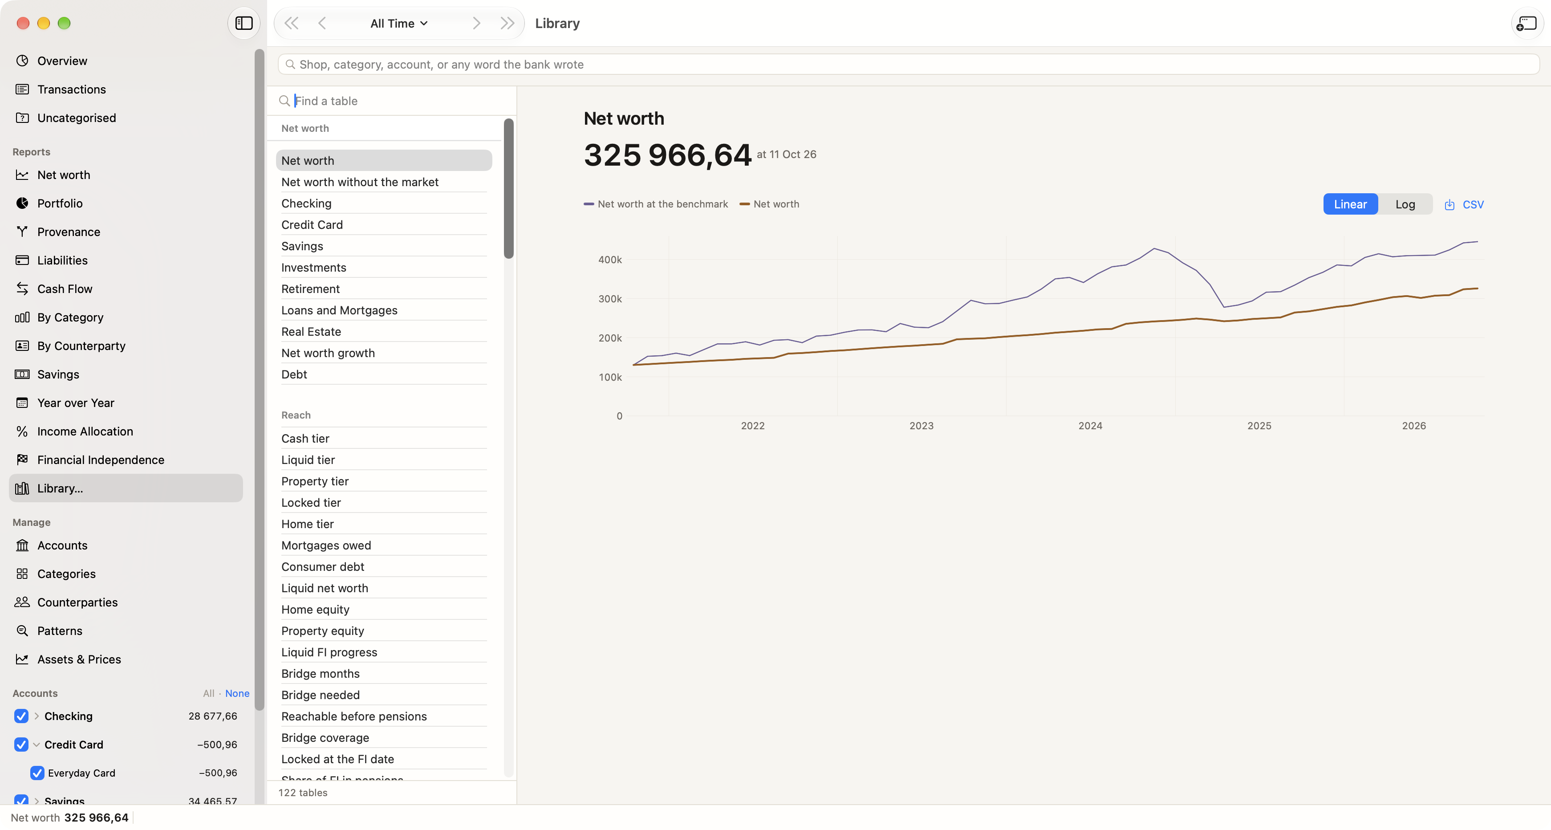
Task: Expand the Checking account group
Action: [37, 716]
